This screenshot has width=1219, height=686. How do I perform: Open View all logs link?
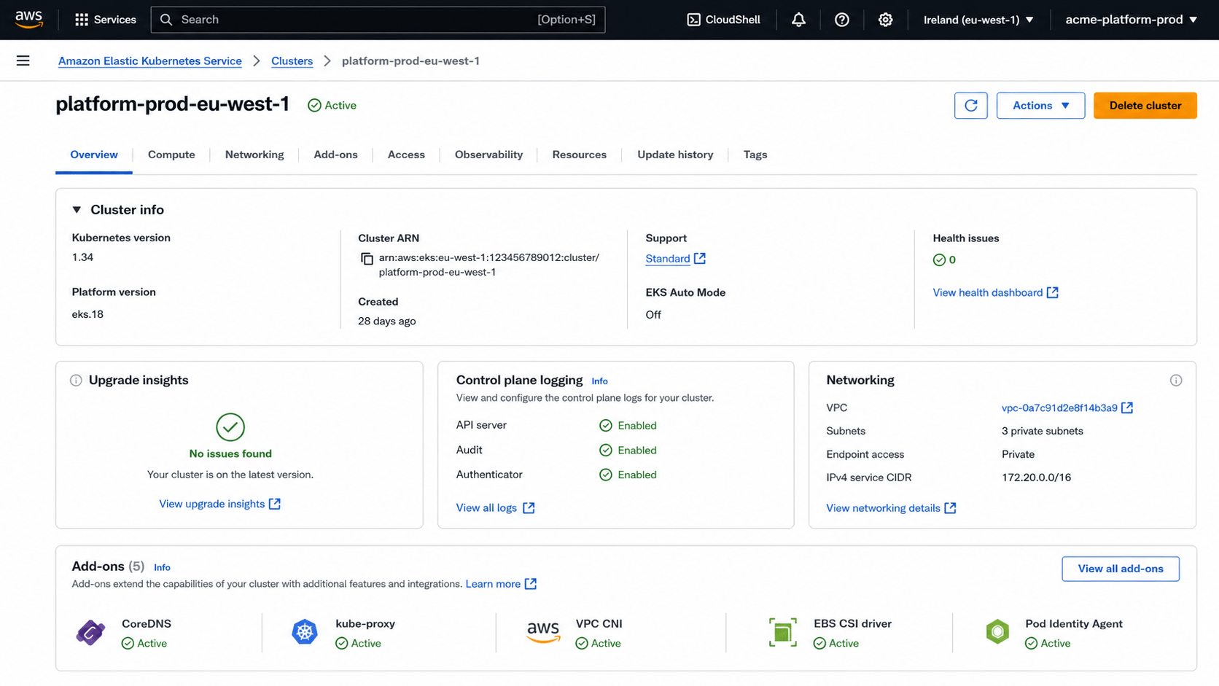(495, 508)
